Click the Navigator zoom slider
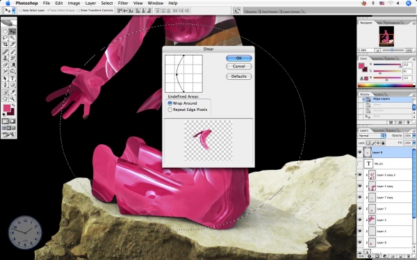The height and width of the screenshot is (260, 417). pyautogui.click(x=392, y=50)
